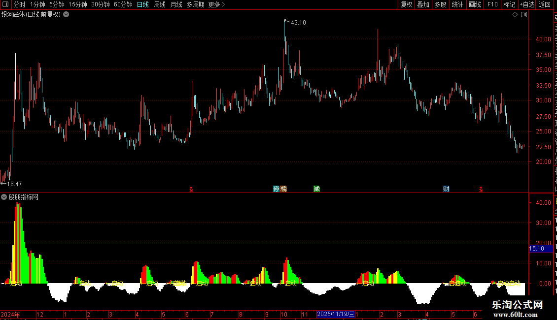557x320 pixels.
Task: Click the 银河磁体(日线.前复权) chart title
Action: (31, 15)
